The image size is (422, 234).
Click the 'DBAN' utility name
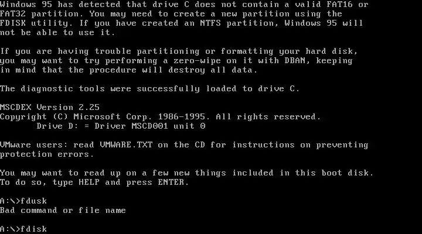click(295, 60)
